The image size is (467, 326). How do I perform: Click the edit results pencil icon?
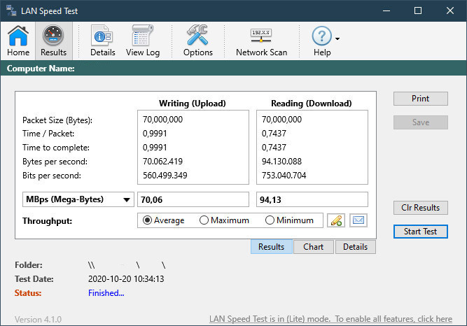(336, 220)
